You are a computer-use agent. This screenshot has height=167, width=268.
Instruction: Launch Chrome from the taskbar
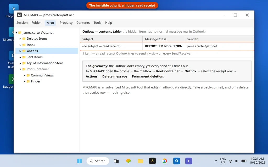pyautogui.click(x=165, y=161)
